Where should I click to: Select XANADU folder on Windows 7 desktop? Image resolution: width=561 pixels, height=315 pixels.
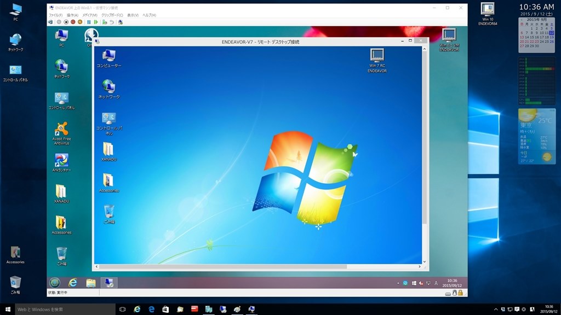109,152
